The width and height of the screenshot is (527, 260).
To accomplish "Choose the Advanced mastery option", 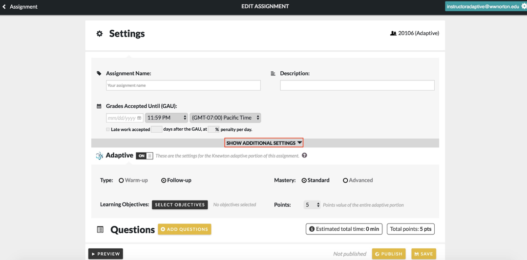I will 345,180.
